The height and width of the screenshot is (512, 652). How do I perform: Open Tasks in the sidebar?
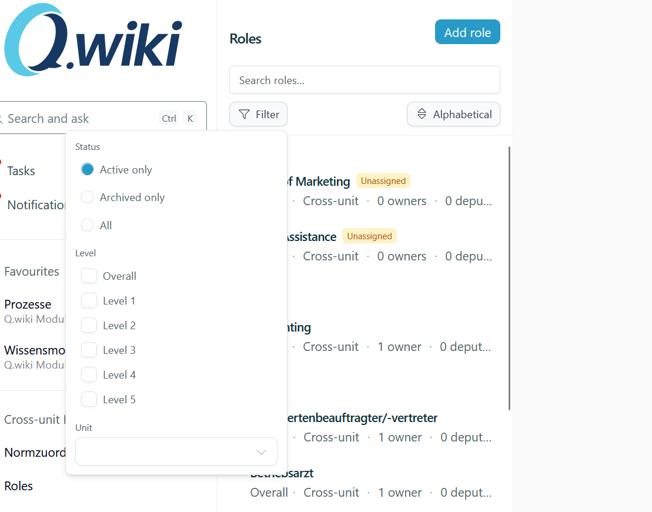tap(21, 171)
